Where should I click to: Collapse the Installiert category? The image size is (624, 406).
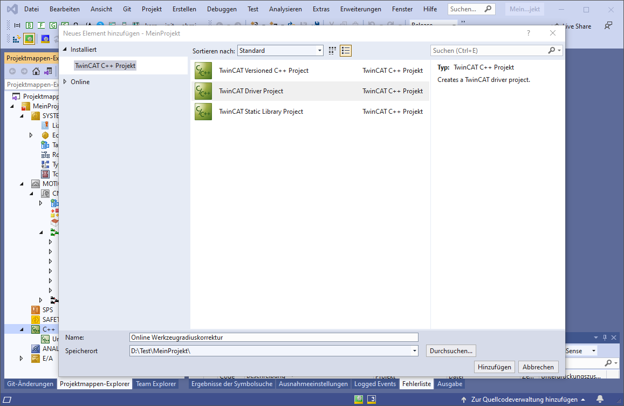pyautogui.click(x=65, y=50)
